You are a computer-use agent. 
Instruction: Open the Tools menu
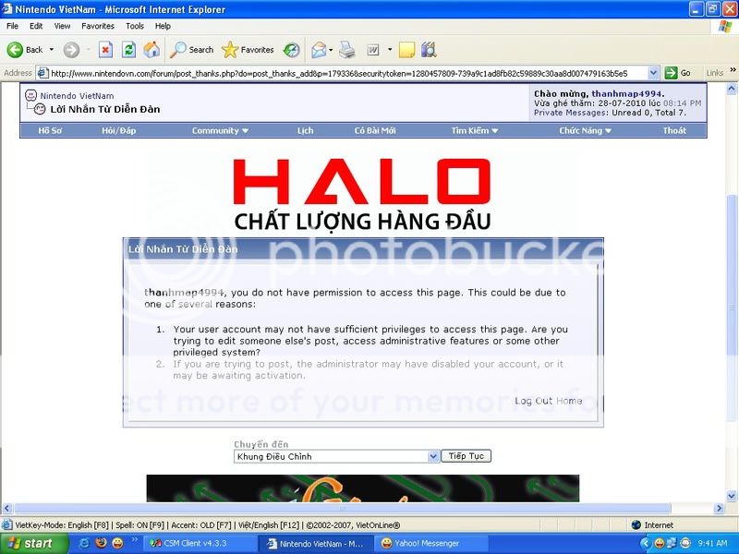135,26
